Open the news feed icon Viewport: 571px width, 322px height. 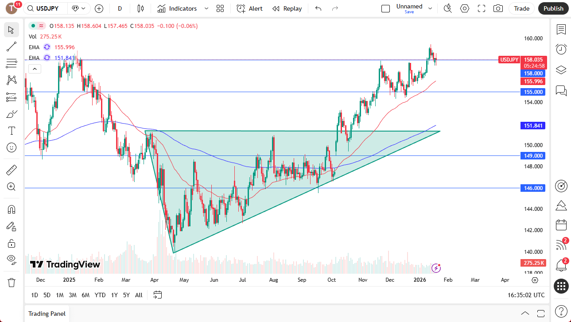[x=561, y=245]
